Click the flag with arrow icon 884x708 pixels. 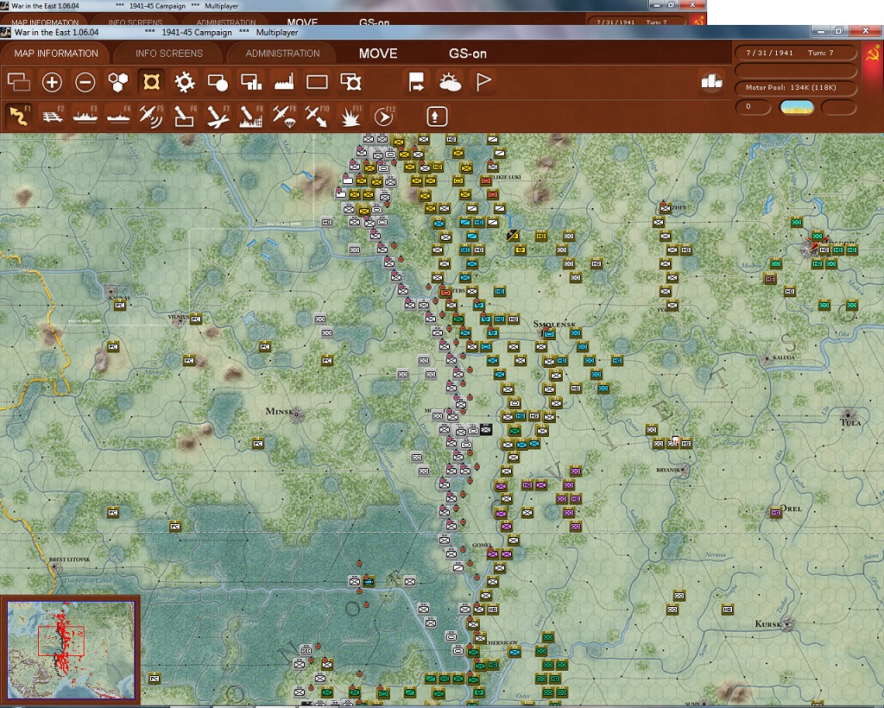(416, 82)
